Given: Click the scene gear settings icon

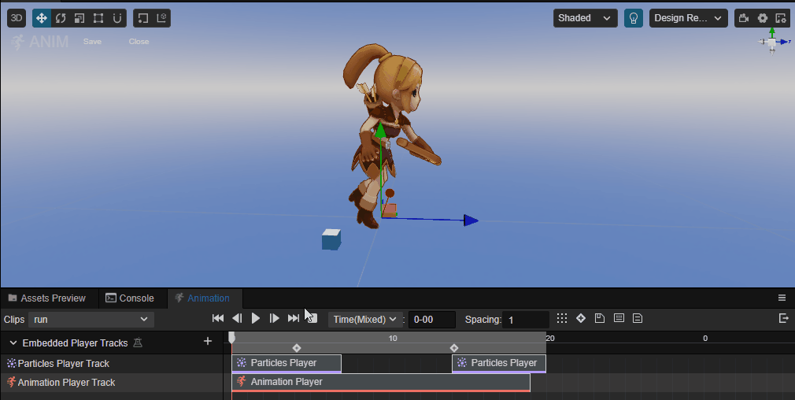Looking at the screenshot, I should click(763, 18).
